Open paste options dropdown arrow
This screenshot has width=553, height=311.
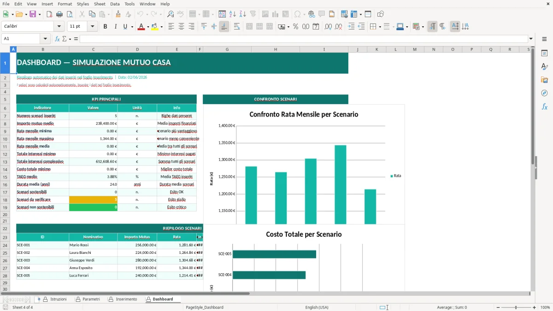point(109,14)
